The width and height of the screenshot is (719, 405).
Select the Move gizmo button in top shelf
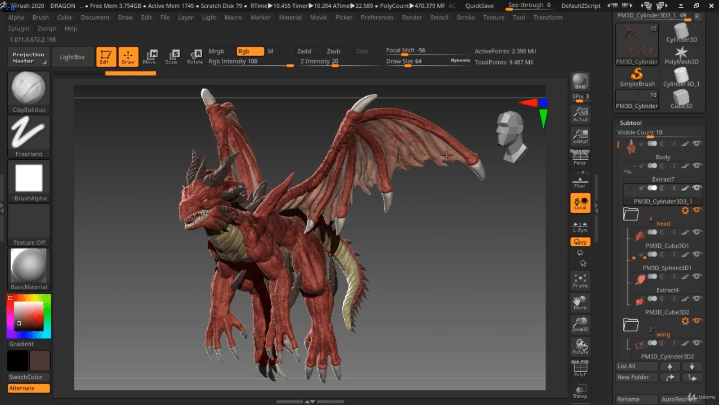[x=150, y=57]
